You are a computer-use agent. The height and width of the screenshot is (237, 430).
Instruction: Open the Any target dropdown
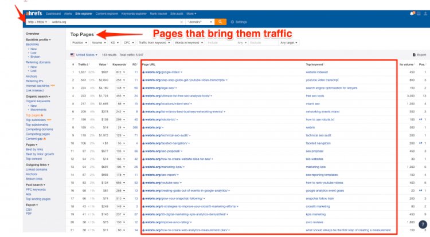(289, 43)
